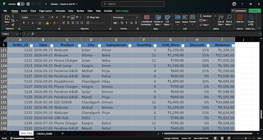Apply top align to cells
The image size is (263, 140).
pyautogui.click(x=64, y=17)
